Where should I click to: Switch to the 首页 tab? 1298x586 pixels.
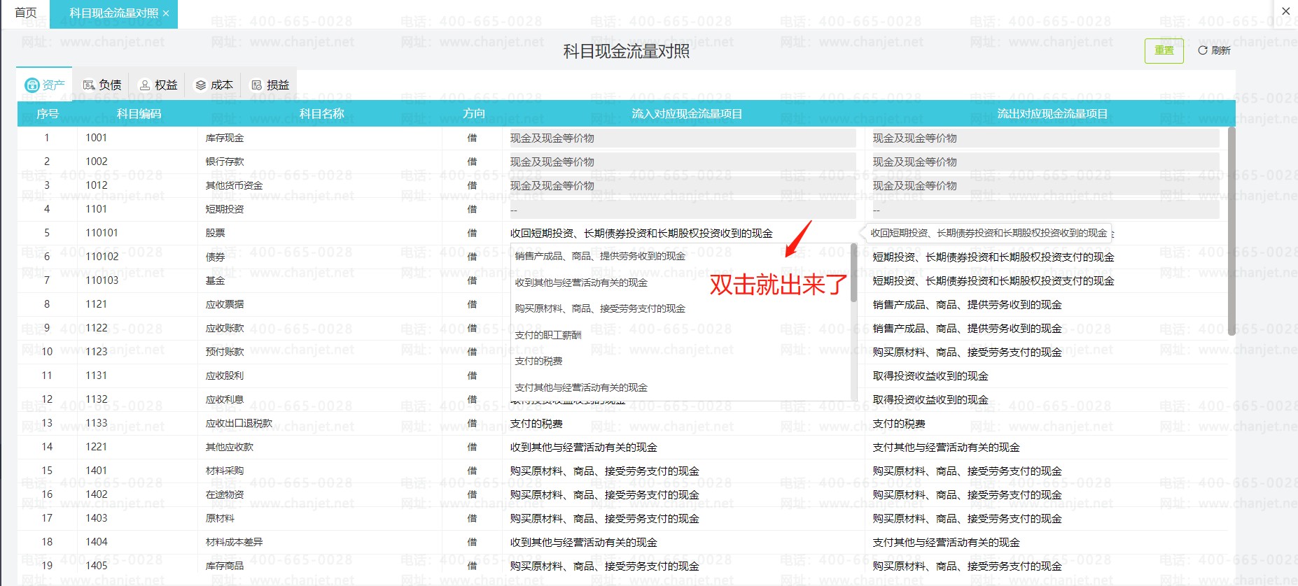(x=26, y=13)
